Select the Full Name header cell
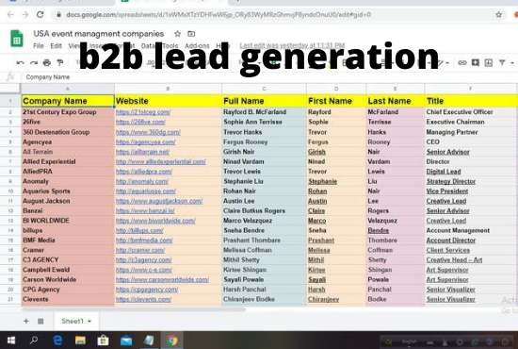Image resolution: width=518 pixels, height=349 pixels. [264, 101]
